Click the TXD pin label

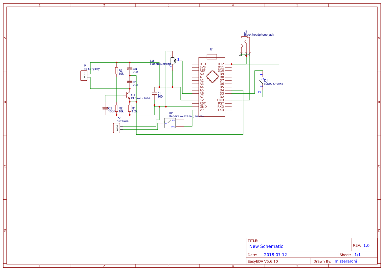(221, 110)
